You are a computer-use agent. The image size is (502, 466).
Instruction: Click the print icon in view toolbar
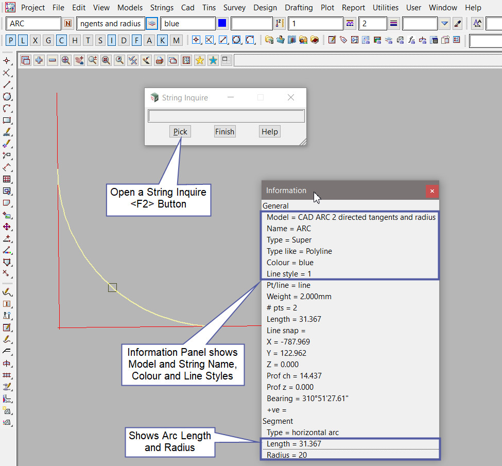tap(159, 61)
